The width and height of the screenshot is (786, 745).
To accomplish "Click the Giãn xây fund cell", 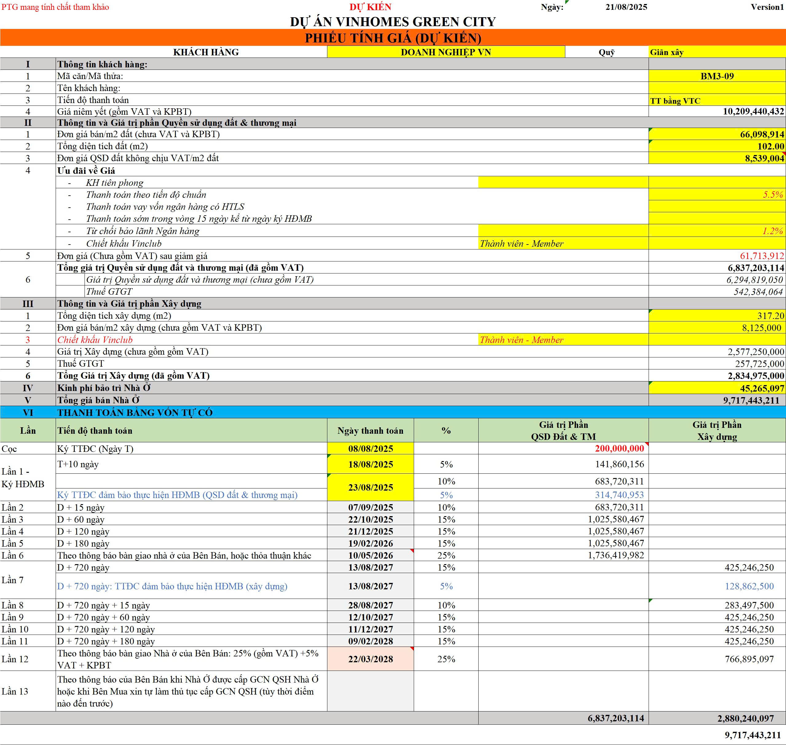I will [717, 52].
